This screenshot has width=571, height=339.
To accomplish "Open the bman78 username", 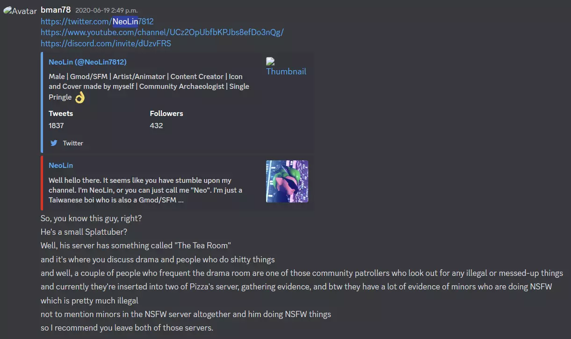I will click(56, 10).
